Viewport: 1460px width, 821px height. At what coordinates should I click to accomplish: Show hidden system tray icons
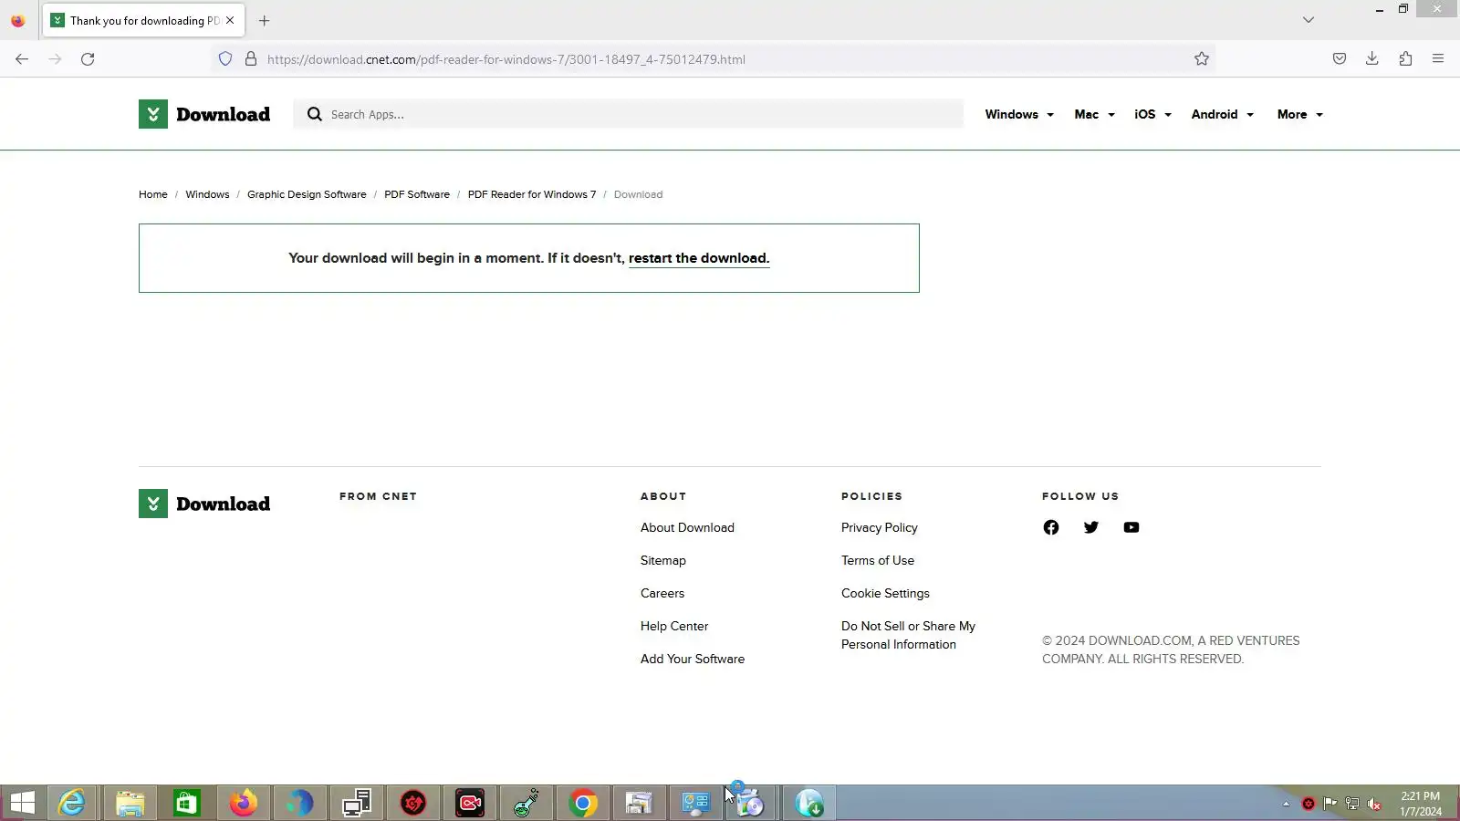point(1286,804)
